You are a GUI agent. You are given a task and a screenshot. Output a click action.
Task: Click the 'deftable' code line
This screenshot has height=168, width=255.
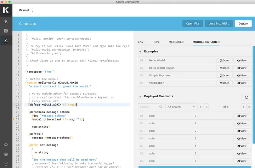tap(36, 134)
